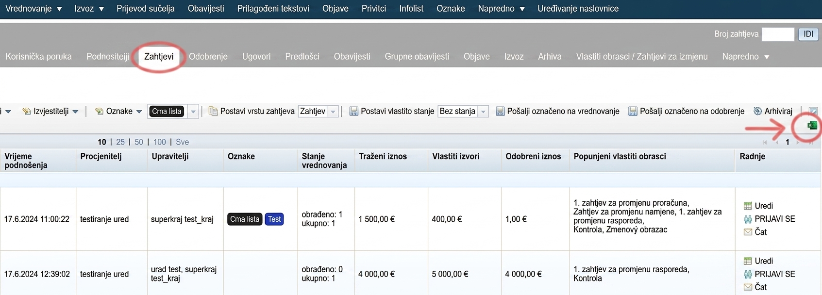Go to the previous page with the pager arrow
The image size is (822, 295).
coord(777,142)
